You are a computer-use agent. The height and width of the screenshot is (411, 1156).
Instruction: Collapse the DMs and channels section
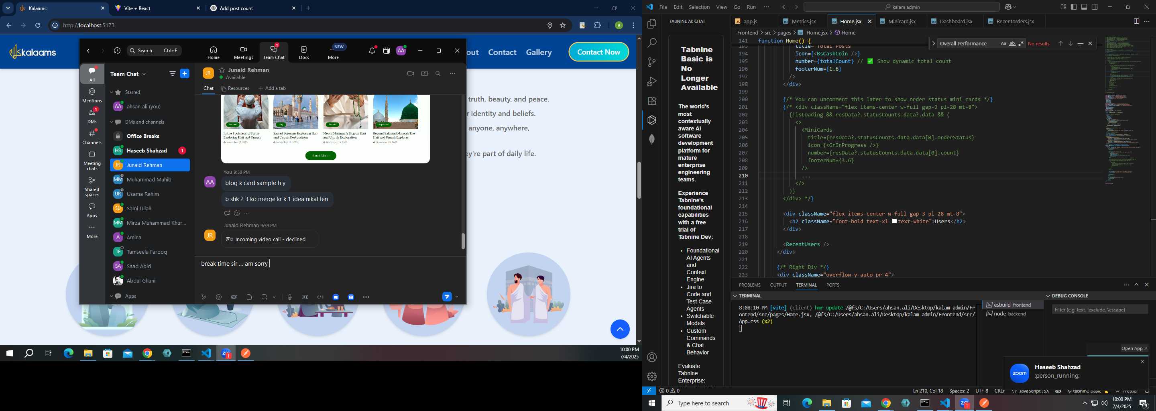(x=111, y=122)
